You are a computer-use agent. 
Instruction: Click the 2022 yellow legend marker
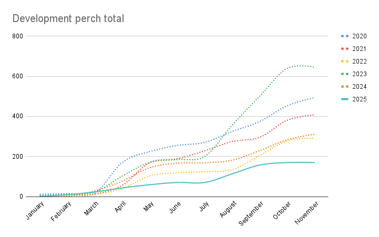[345, 61]
